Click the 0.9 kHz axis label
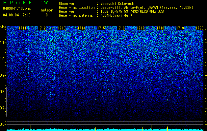The height and width of the screenshot is (131, 207). [x=3, y=75]
